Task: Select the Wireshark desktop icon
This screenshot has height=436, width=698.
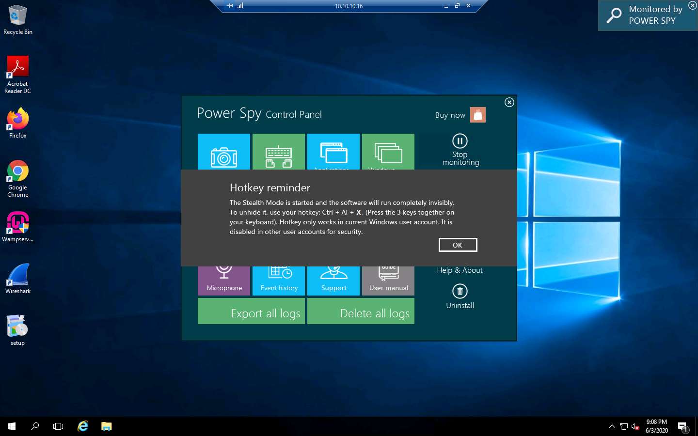Action: tap(18, 279)
